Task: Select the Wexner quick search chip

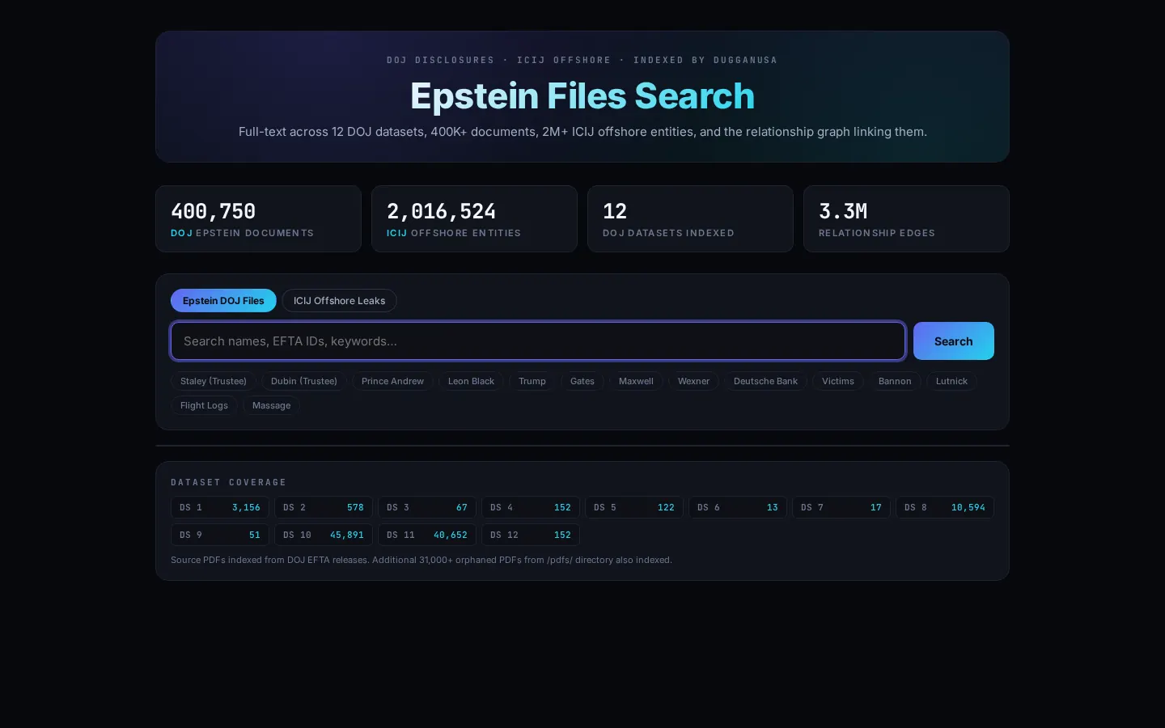Action: click(x=693, y=381)
